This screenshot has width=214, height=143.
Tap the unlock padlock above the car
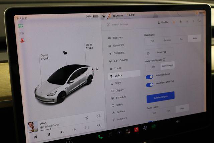65,53
